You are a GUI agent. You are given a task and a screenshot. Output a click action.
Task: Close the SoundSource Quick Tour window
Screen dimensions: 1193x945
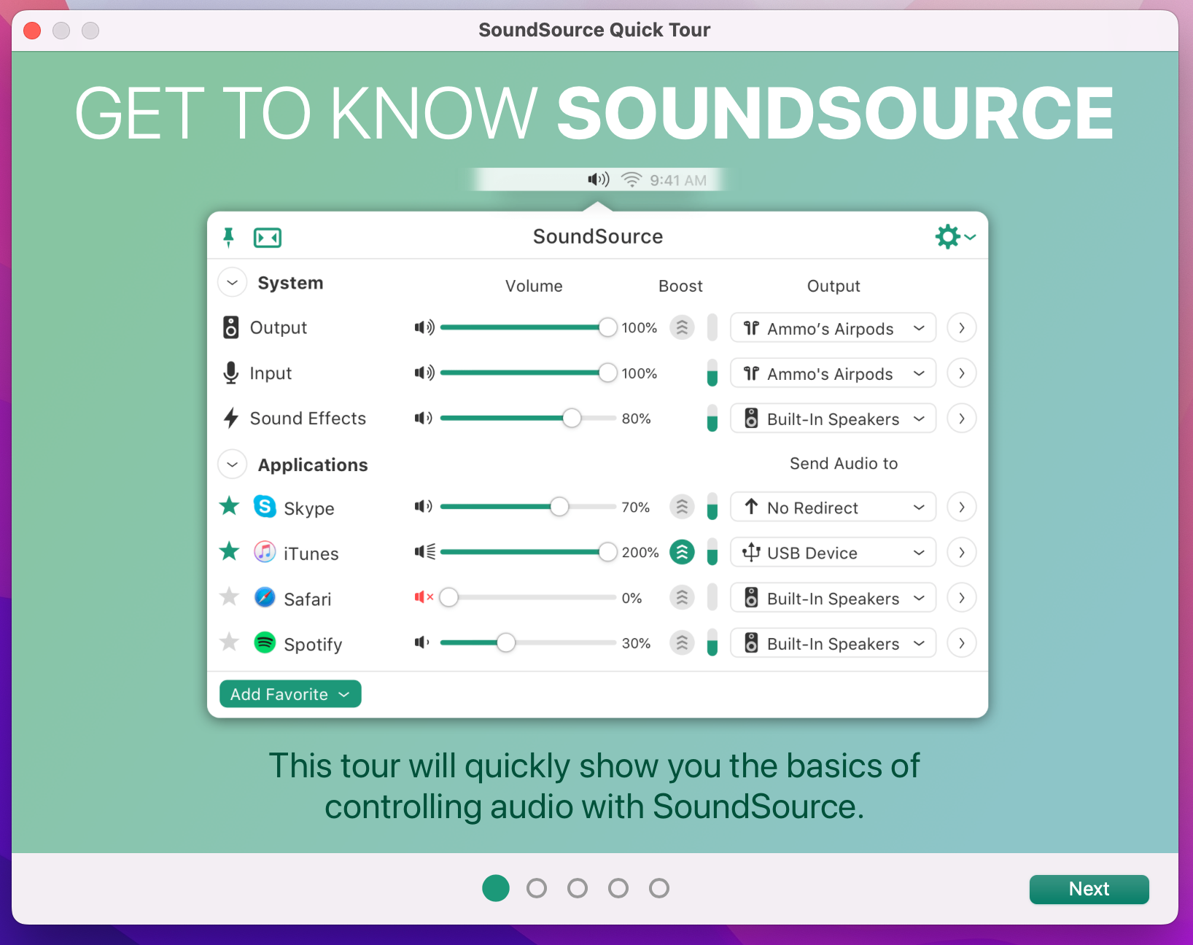32,30
